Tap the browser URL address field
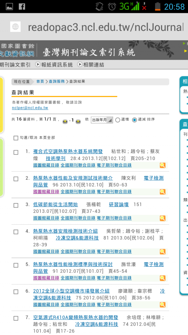This screenshot has height=335, width=188. 105,27
